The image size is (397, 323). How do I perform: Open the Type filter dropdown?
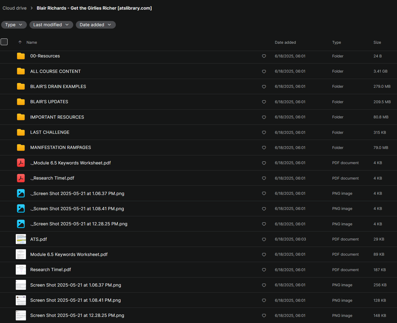coord(14,25)
